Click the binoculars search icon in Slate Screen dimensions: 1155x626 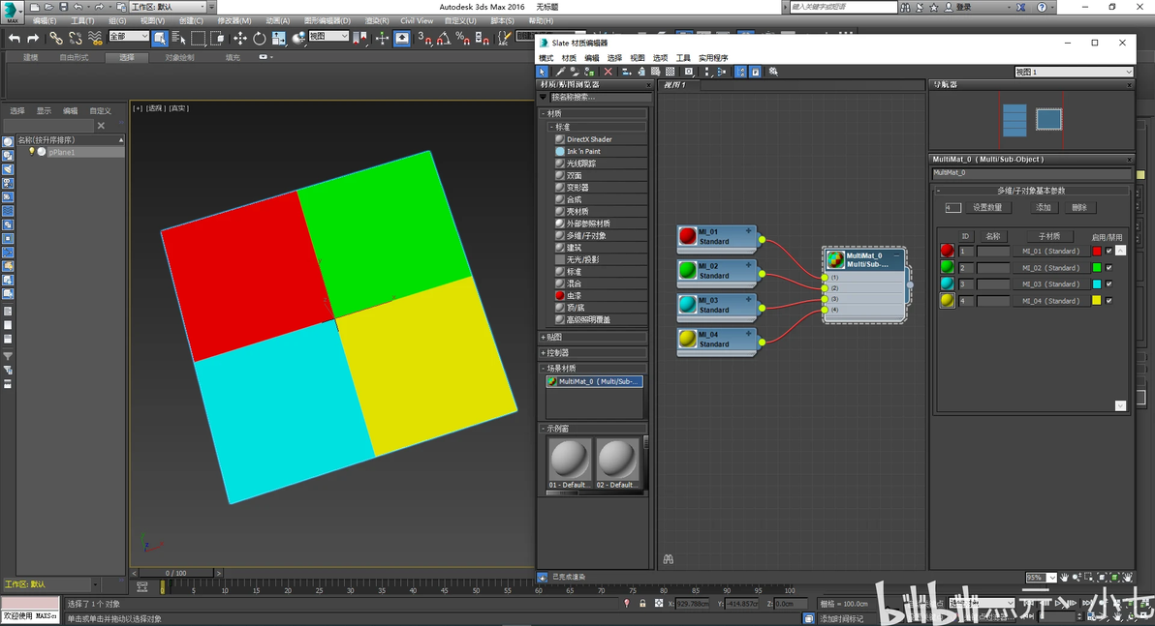click(x=668, y=558)
